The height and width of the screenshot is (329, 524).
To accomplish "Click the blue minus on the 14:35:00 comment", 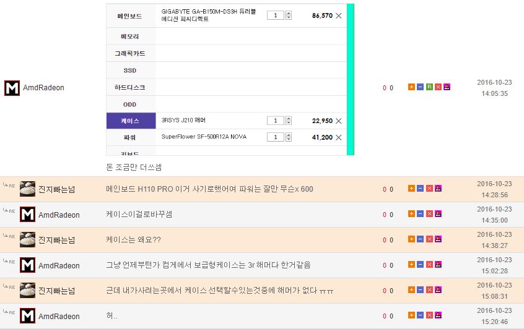I will 421,214.
